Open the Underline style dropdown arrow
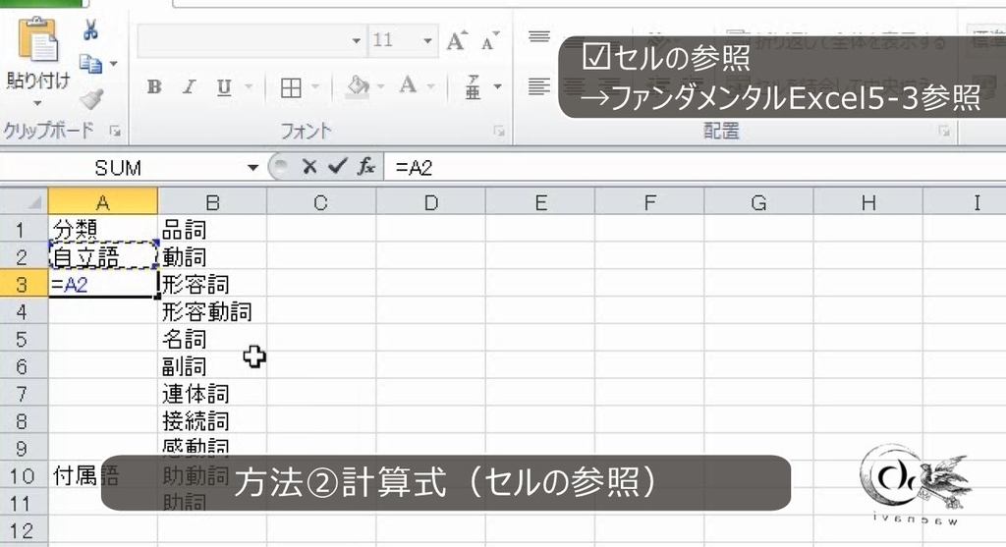1006x547 pixels. click(249, 86)
